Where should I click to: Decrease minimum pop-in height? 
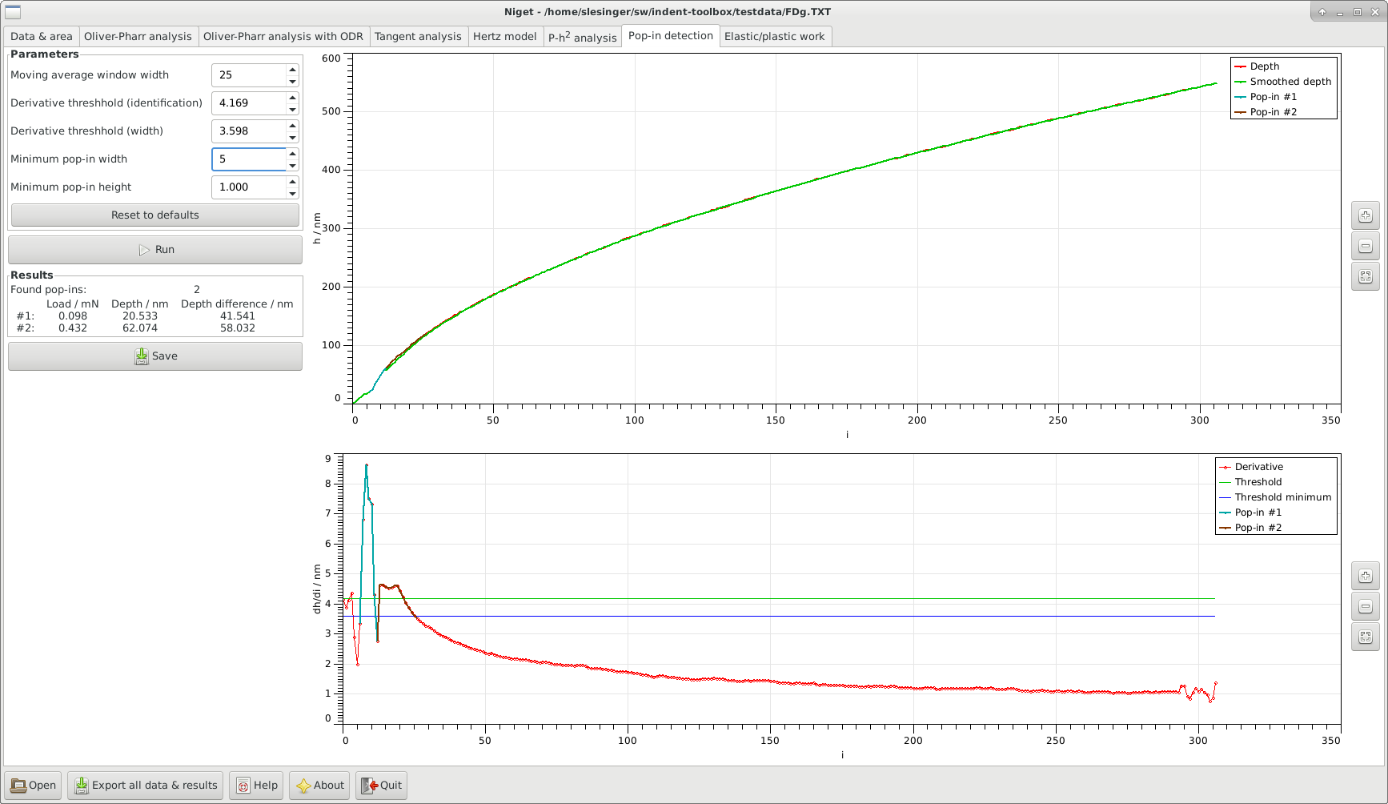(292, 193)
